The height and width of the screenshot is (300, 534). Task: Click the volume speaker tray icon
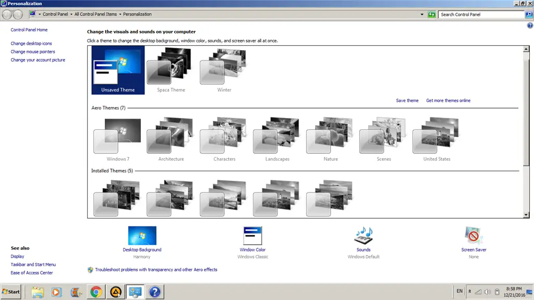pyautogui.click(x=488, y=292)
